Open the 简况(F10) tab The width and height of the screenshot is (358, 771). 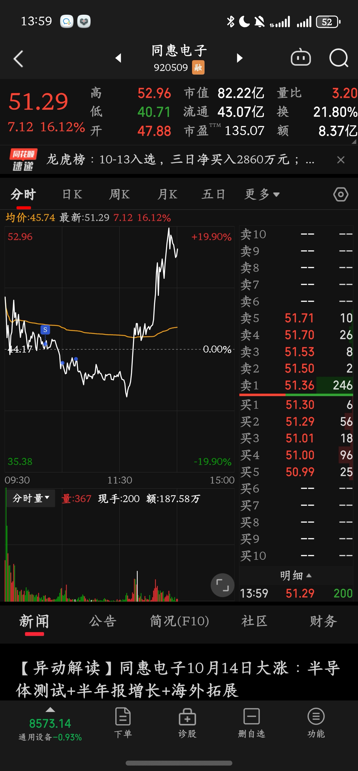pos(179,621)
